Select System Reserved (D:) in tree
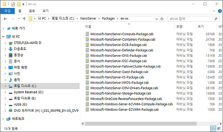The height and width of the screenshot is (132, 223). pyautogui.click(x=28, y=92)
